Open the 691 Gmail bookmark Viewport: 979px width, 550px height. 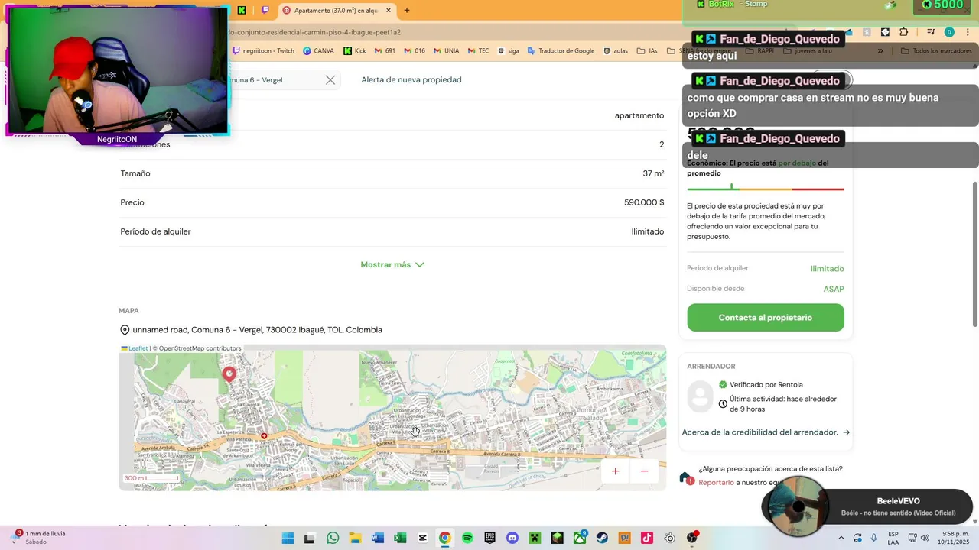[x=385, y=51]
